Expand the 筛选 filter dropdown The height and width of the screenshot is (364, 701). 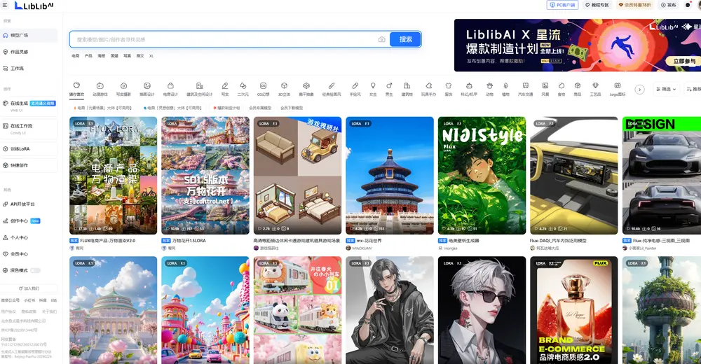coord(667,90)
